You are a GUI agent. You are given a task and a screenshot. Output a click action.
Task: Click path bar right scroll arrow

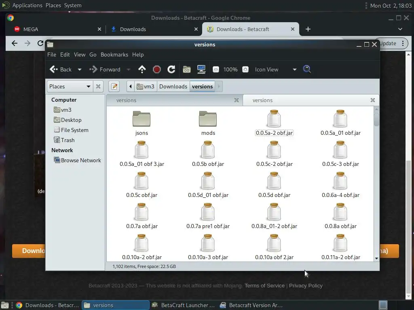click(219, 86)
